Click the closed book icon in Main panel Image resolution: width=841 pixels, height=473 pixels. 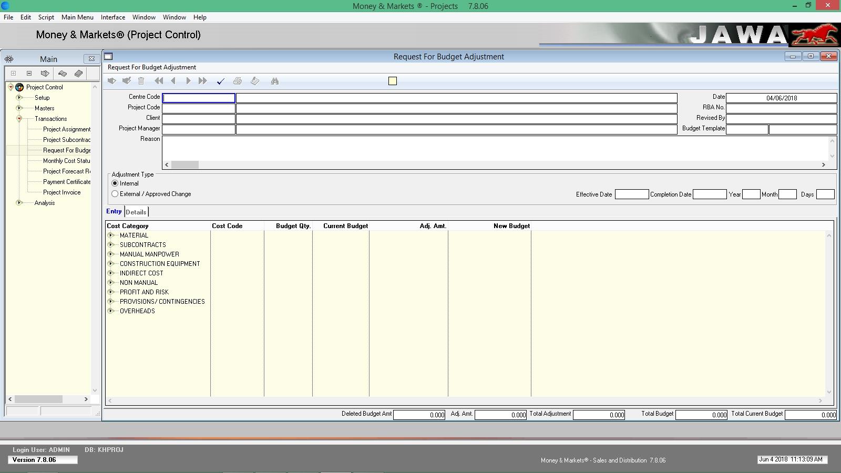click(78, 74)
